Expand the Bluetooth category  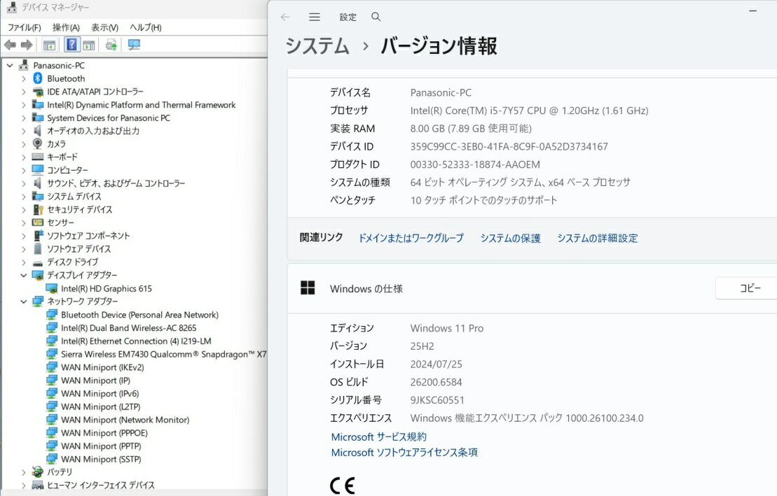pos(23,78)
